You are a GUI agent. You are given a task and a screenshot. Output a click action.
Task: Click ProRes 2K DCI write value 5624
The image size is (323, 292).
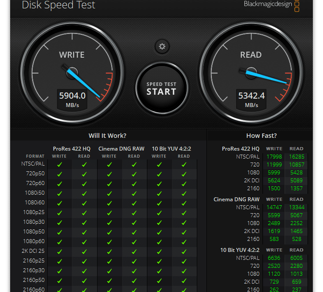click(274, 180)
